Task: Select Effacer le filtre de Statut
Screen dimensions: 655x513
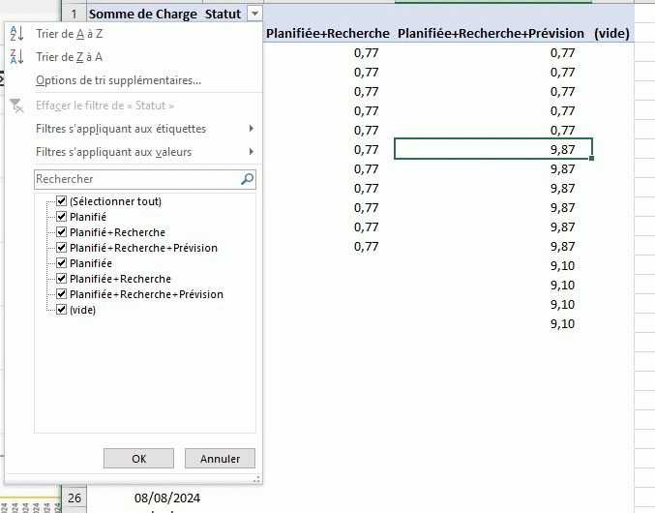Action: [x=104, y=106]
